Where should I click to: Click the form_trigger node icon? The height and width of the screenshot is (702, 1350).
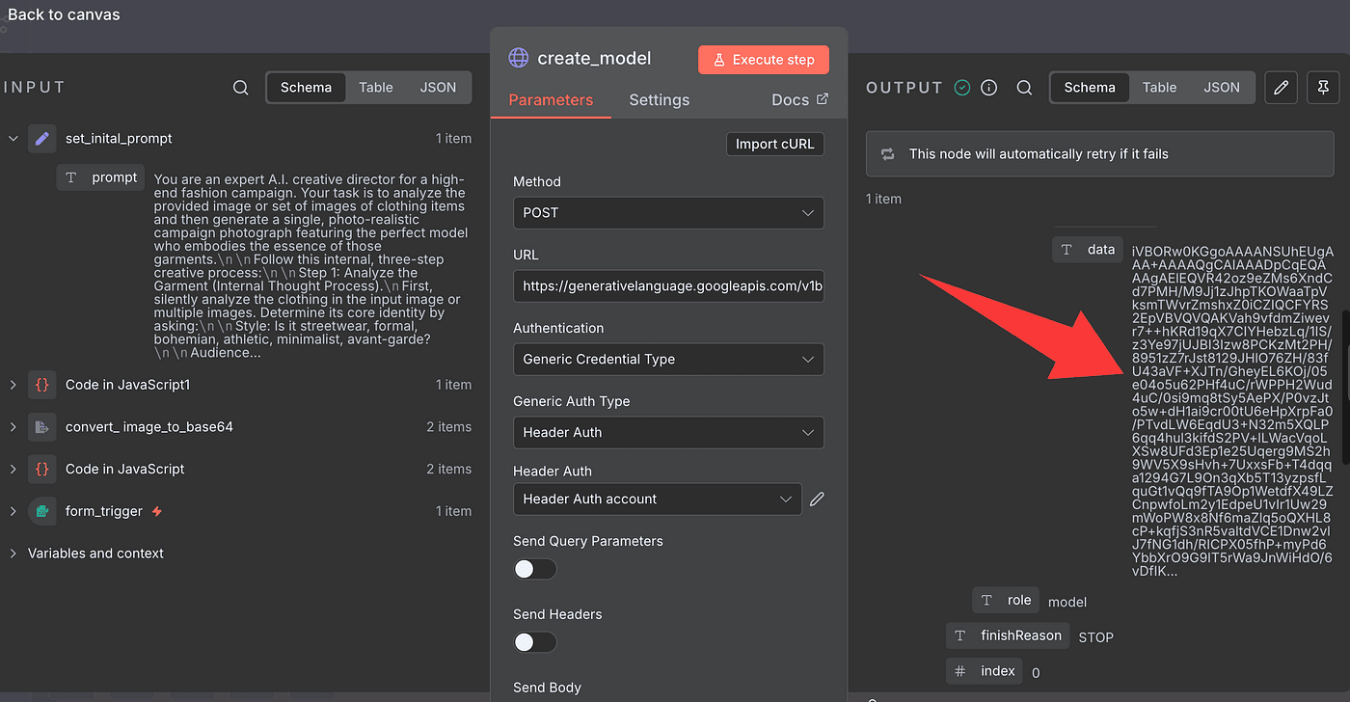(41, 511)
